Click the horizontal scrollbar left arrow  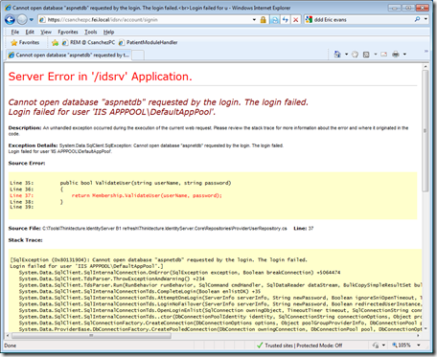point(9,336)
